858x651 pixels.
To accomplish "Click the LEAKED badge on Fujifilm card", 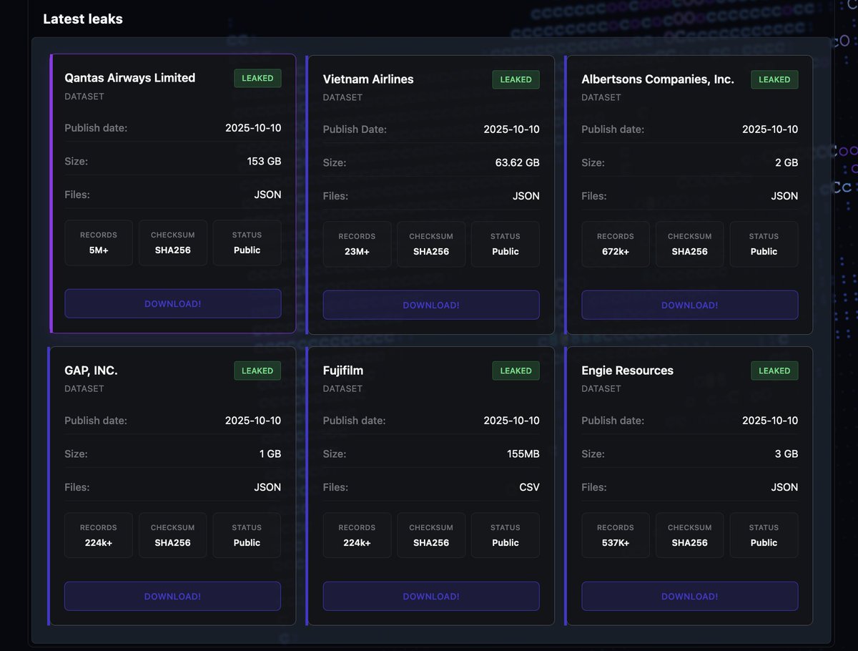I will [x=516, y=371].
